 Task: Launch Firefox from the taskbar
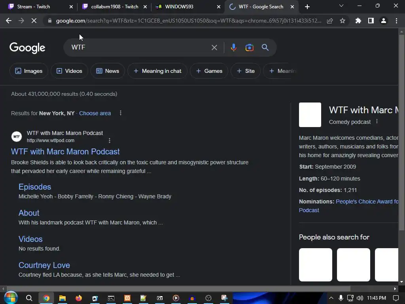[79, 298]
